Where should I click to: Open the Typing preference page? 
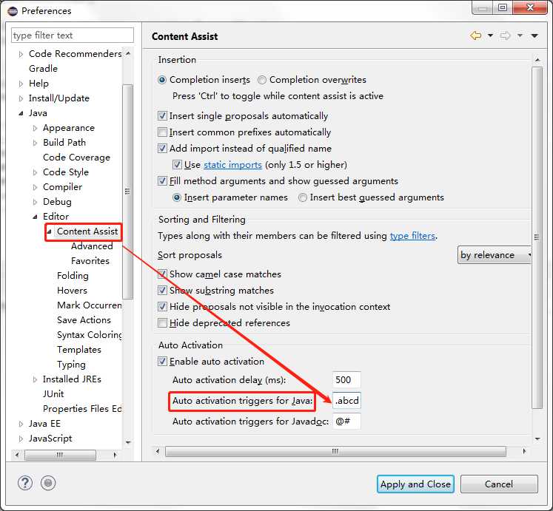[71, 365]
